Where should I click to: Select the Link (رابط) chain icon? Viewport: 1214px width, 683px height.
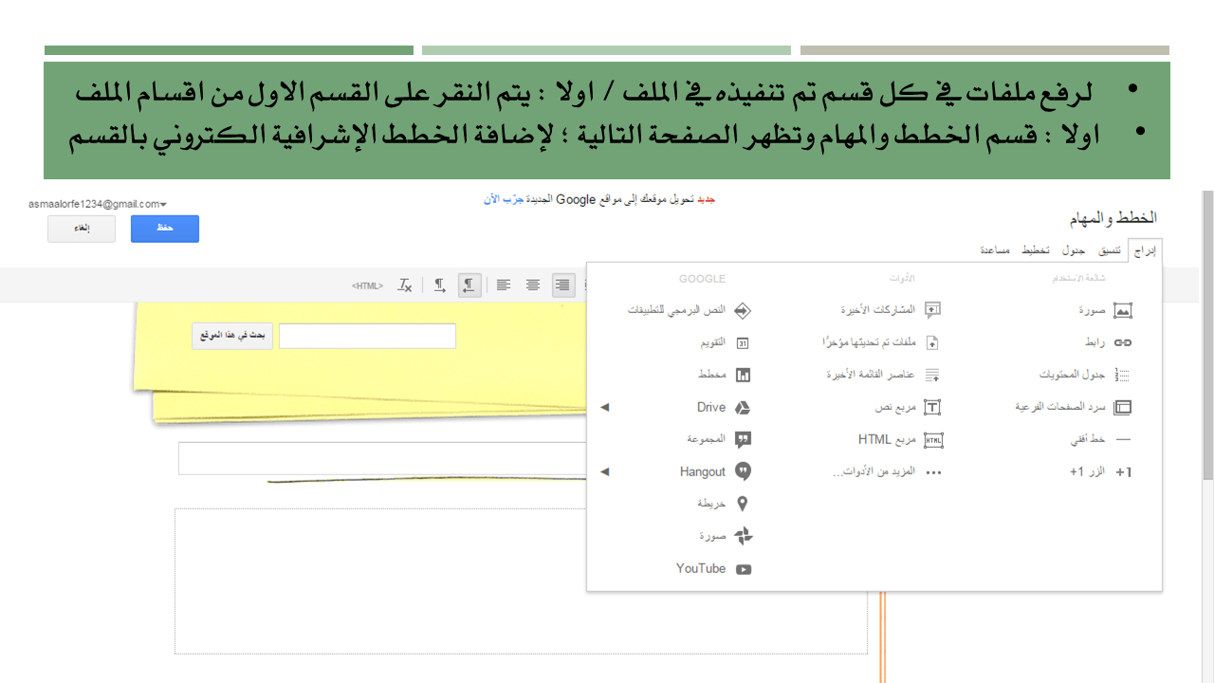[x=1123, y=342]
